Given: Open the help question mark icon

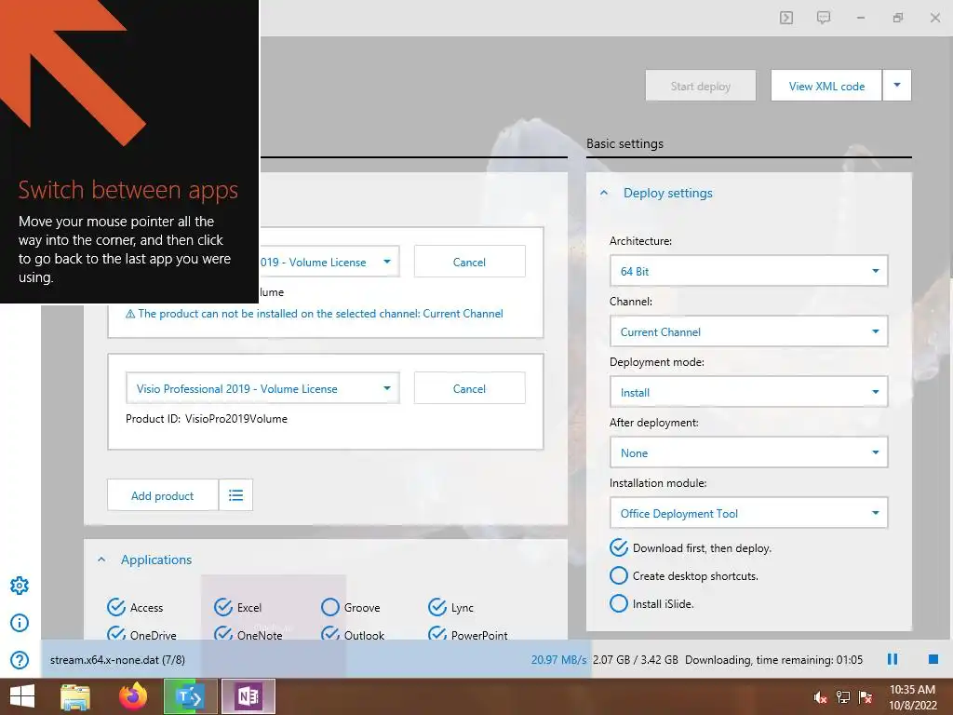Looking at the screenshot, I should coord(20,660).
